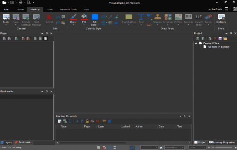Open the Help ribbon tab
This screenshot has width=237, height=150.
click(86, 9)
